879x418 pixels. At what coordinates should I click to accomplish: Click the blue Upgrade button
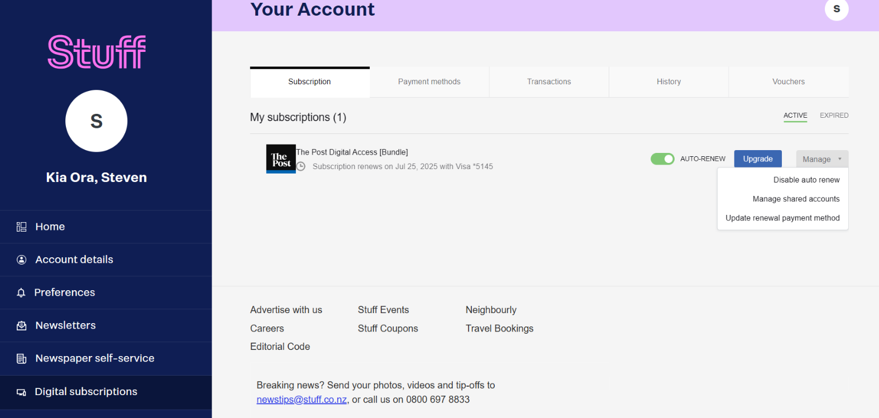click(758, 159)
